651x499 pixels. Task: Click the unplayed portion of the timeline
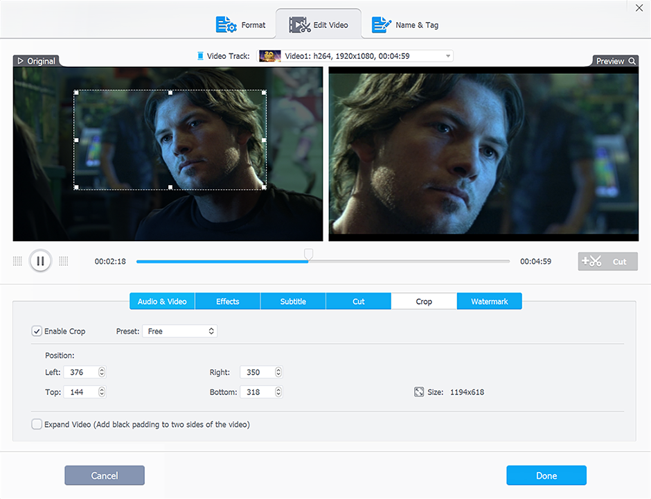tap(409, 261)
